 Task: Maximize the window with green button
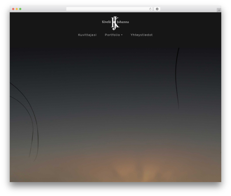pos(20,9)
